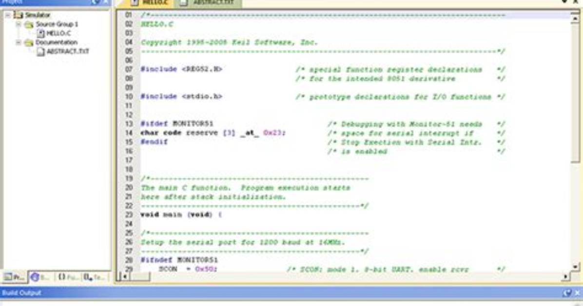Click the horizontal scrollbar thumb

coord(140,276)
